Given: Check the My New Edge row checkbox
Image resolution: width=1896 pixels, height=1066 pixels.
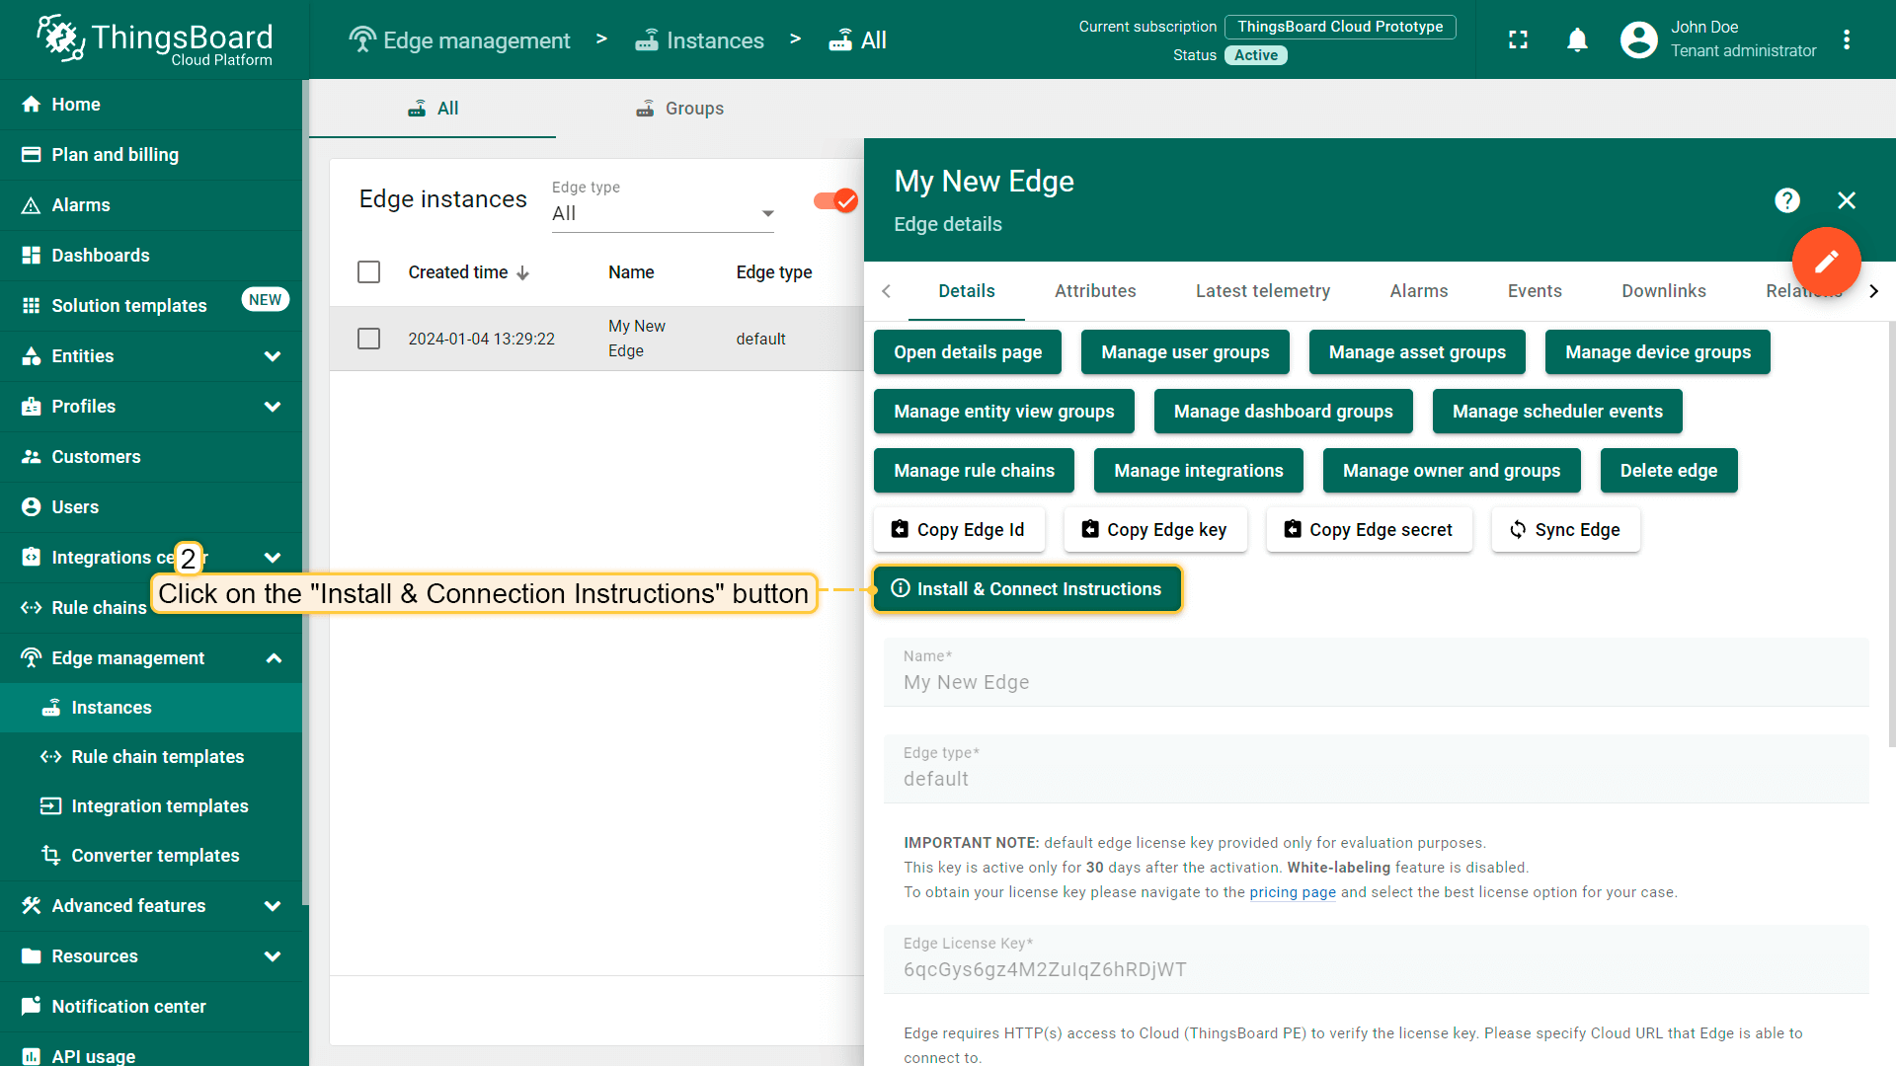Looking at the screenshot, I should coord(368,339).
